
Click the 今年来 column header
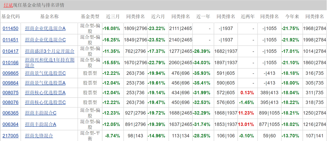[292, 17]
